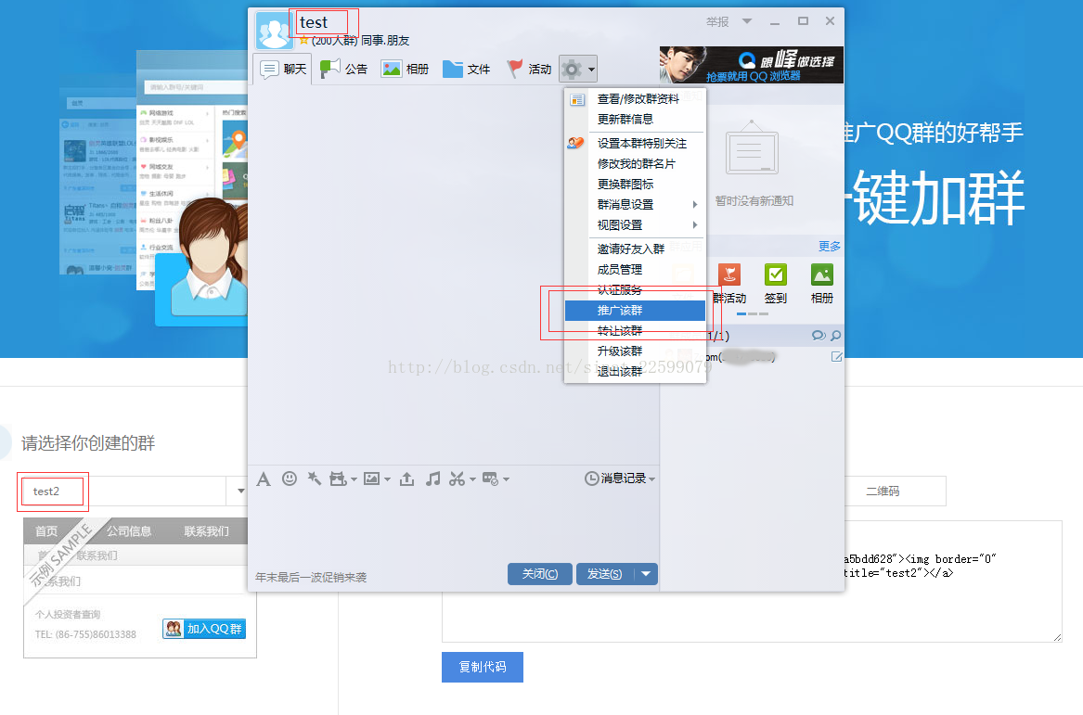This screenshot has width=1083, height=715.
Task: Click the star level icon before 200人群
Action: [x=303, y=41]
